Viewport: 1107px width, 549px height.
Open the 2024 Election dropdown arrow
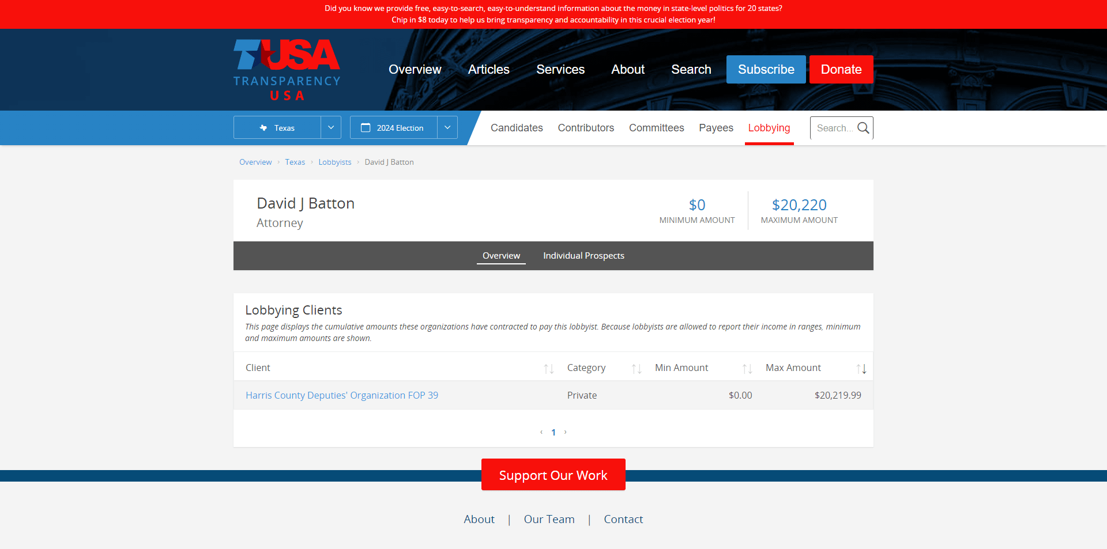click(x=447, y=127)
